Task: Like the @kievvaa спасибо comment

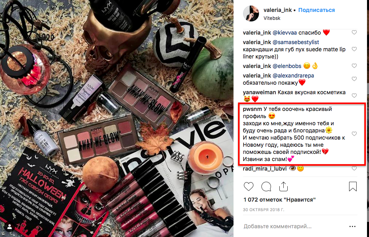Action: coord(354,33)
